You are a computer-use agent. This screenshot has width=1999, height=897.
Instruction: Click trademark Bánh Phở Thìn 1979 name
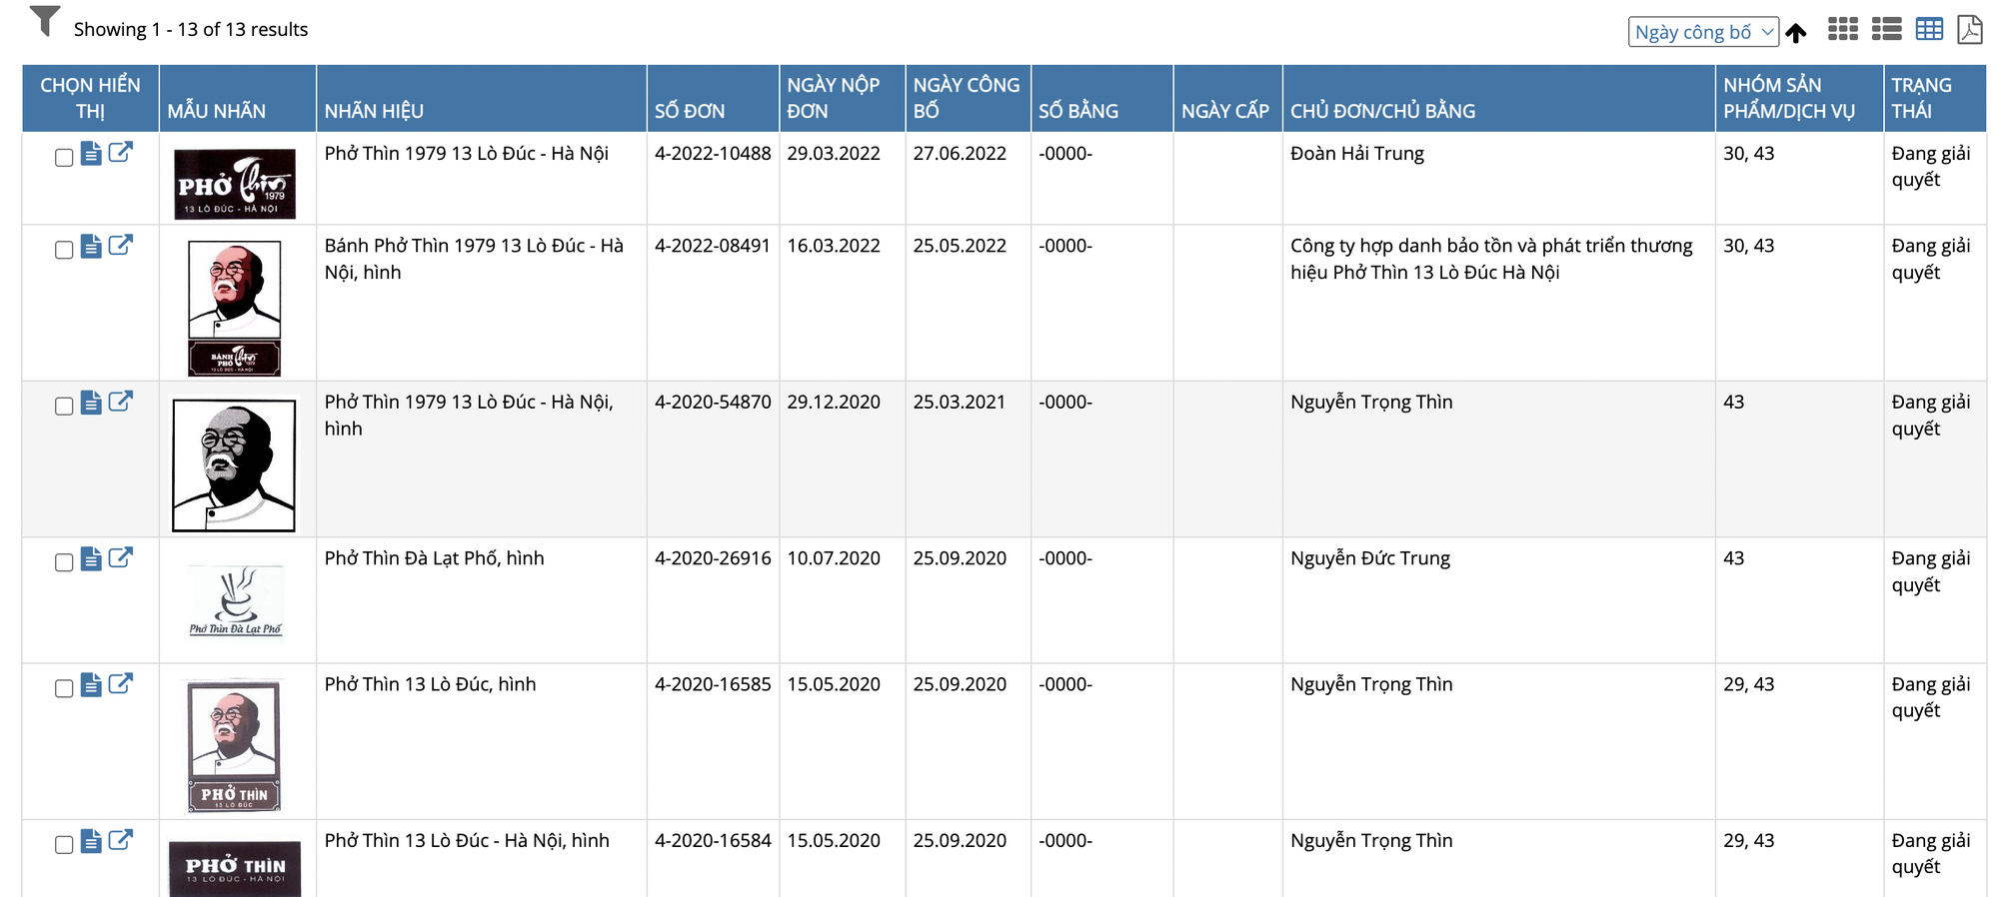point(474,259)
